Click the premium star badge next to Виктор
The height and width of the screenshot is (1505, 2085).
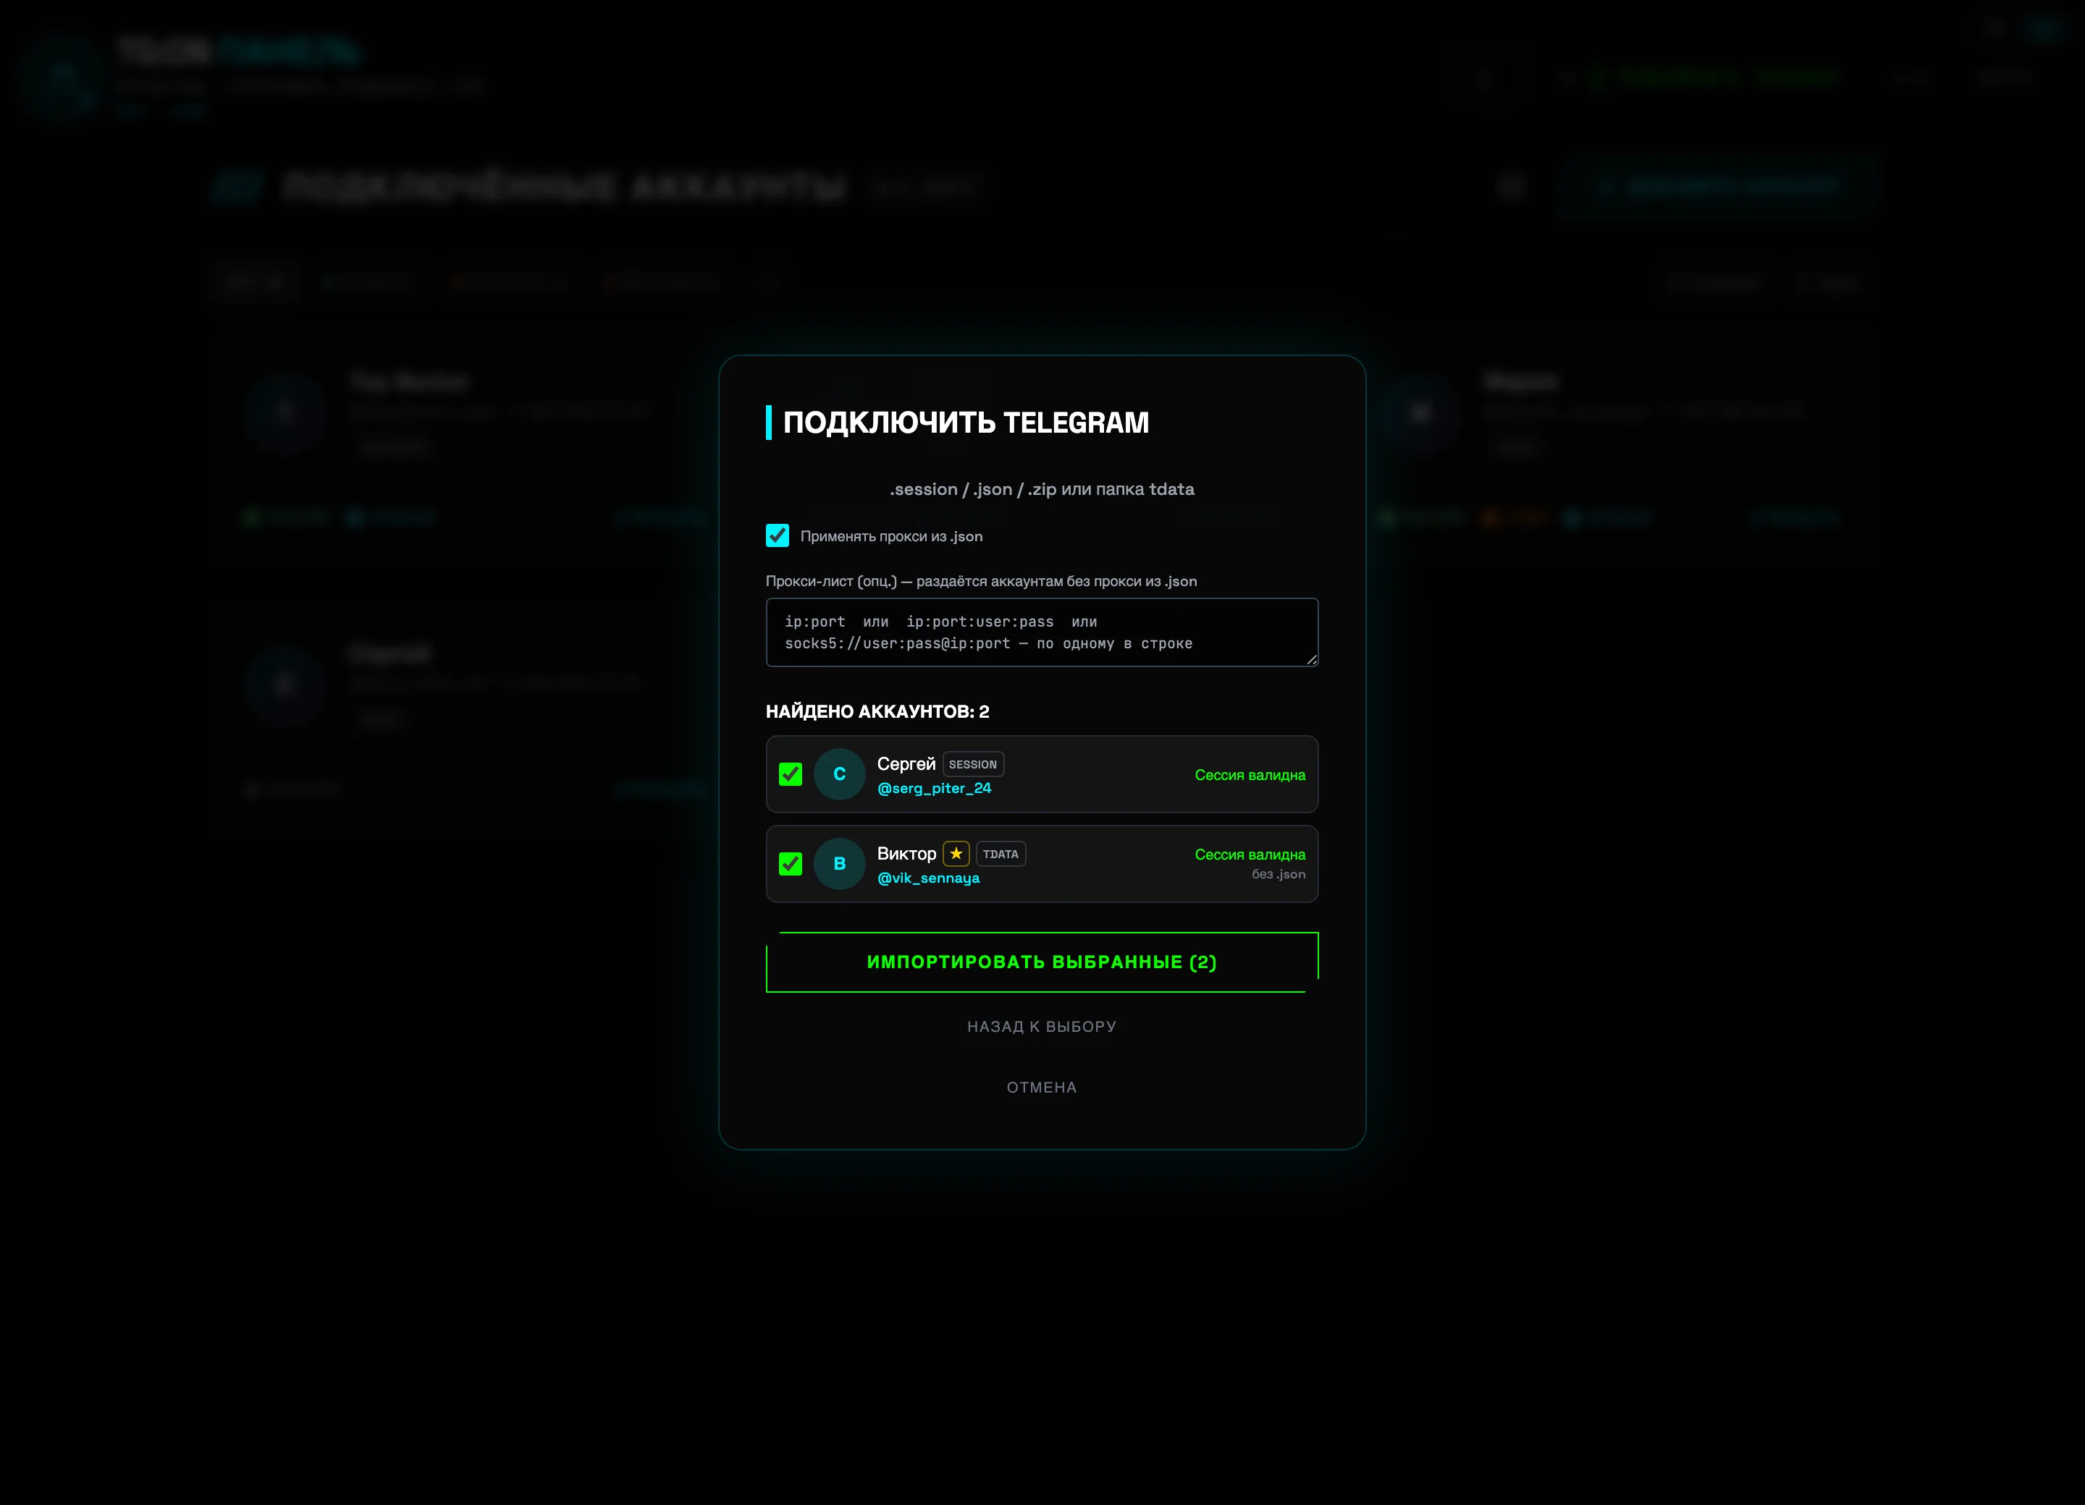[x=956, y=854]
